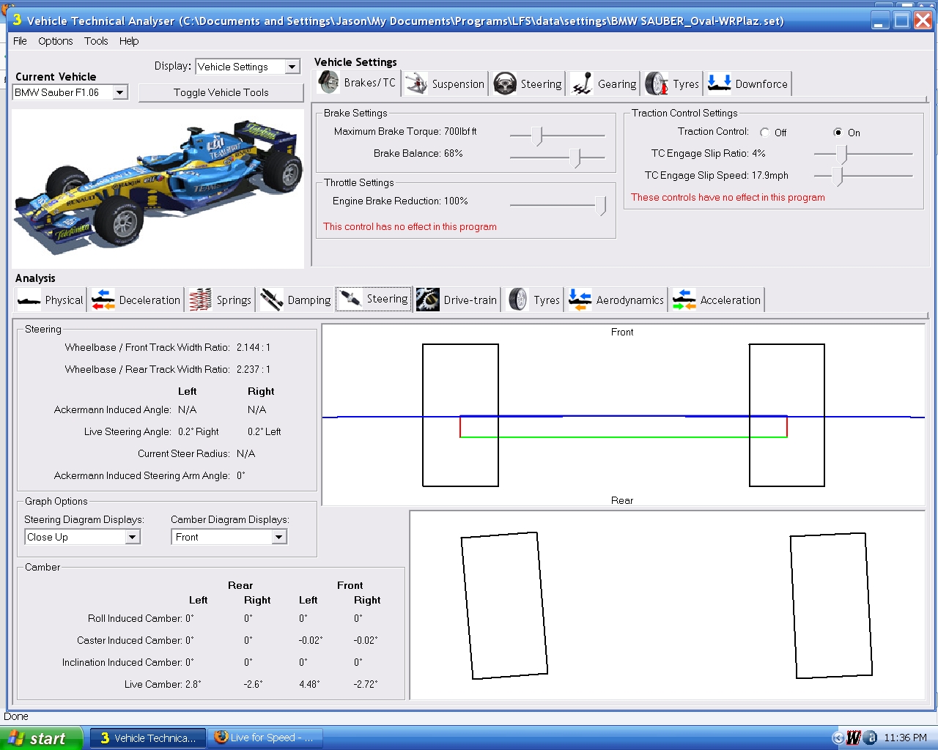Click the Gearing gear stick icon

(582, 83)
